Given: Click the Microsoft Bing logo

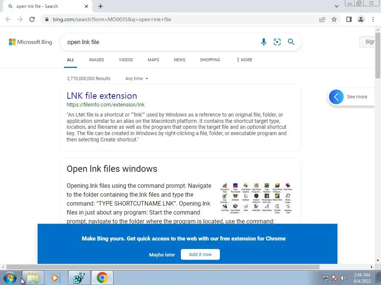Looking at the screenshot, I should 31,42.
